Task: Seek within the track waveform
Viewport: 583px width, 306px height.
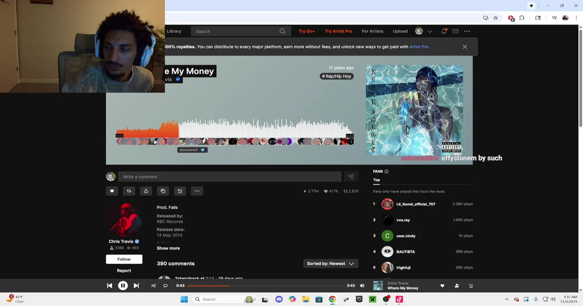Action: [x=235, y=128]
